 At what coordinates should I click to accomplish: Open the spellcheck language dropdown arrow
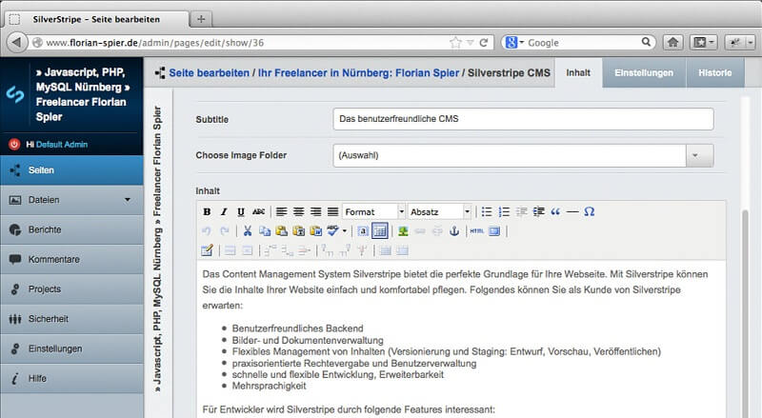click(x=345, y=230)
